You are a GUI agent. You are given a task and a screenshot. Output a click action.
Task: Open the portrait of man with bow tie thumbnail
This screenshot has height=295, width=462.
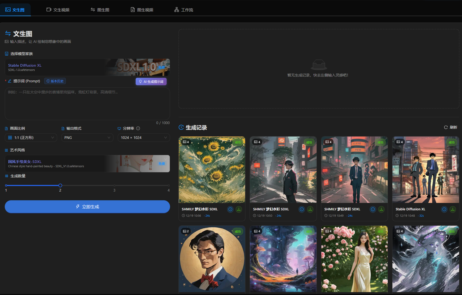point(212,259)
